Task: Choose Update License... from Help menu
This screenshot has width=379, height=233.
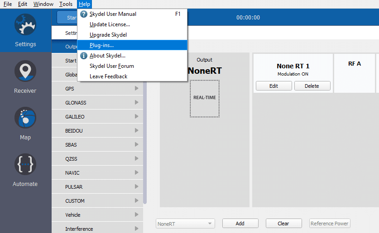Action: pyautogui.click(x=132, y=24)
